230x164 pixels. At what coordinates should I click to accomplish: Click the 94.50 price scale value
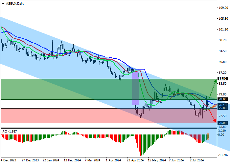coord(223,51)
